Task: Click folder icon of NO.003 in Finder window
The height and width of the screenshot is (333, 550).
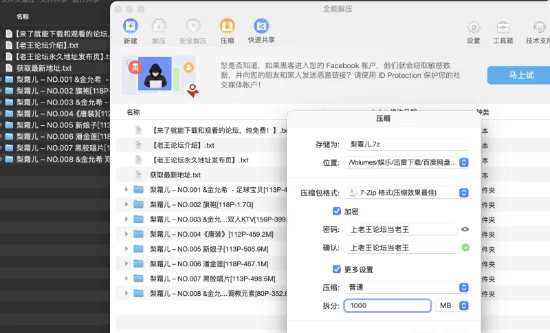Action: 10,103
